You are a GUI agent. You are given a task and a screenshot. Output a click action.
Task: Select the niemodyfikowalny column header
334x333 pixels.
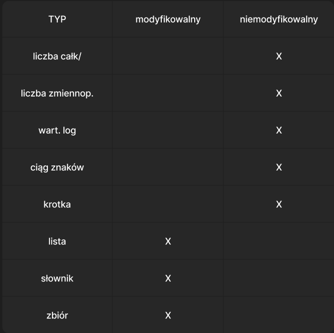pos(279,19)
